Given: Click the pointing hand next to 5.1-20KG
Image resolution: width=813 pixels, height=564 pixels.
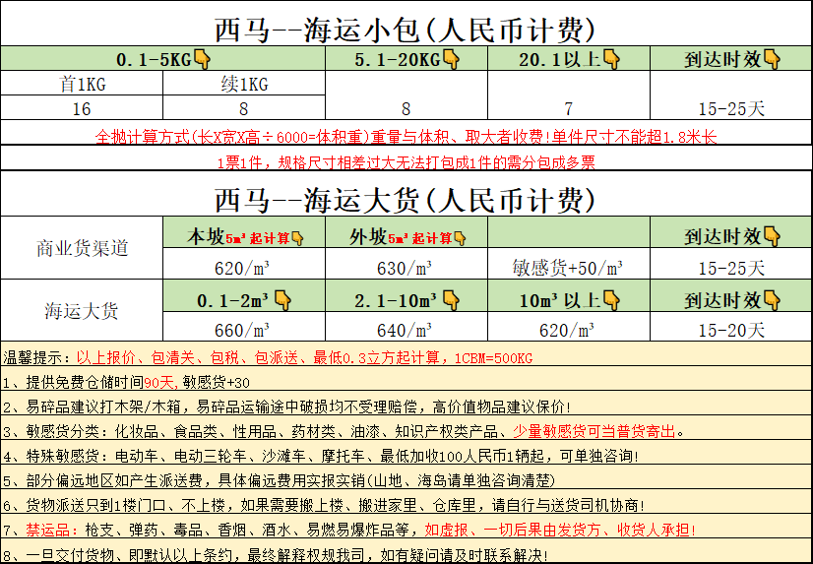Looking at the screenshot, I should [x=452, y=59].
